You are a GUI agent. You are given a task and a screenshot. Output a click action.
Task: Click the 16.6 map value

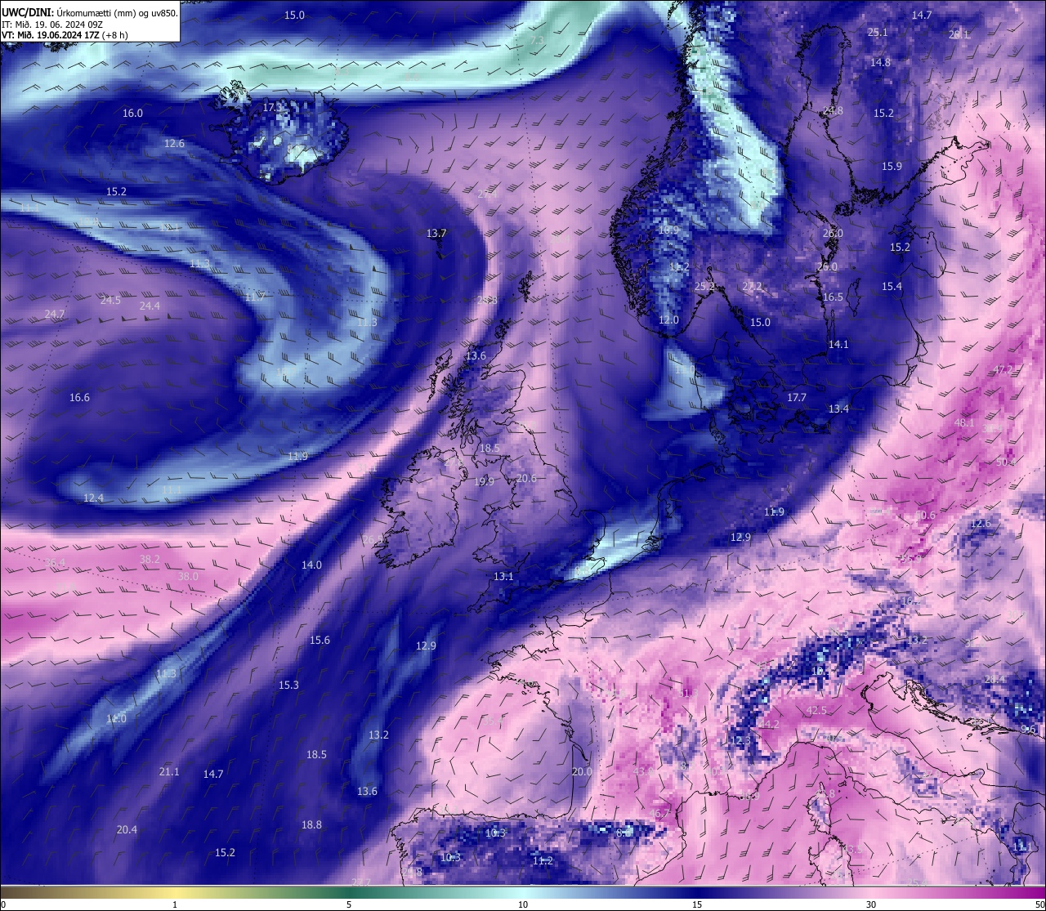tap(79, 398)
